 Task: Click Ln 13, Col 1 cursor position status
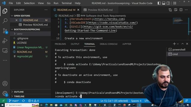(114, 101)
